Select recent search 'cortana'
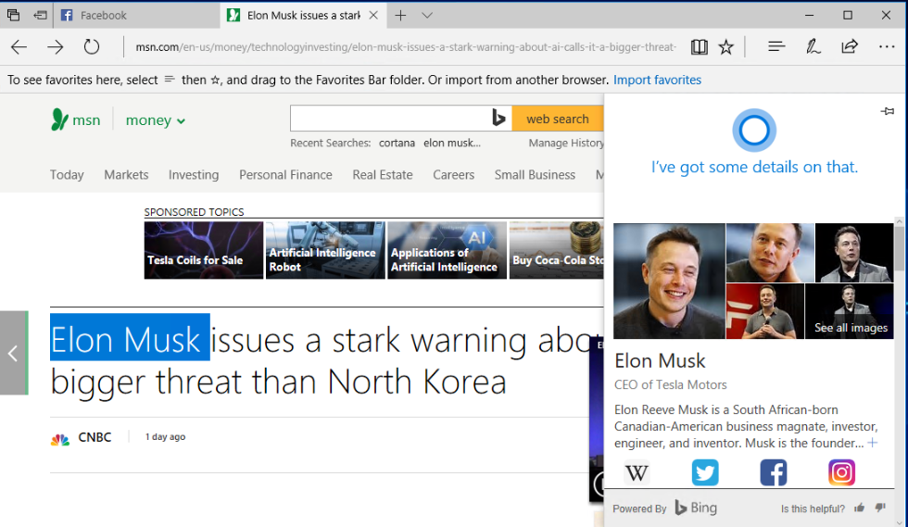 pos(397,143)
